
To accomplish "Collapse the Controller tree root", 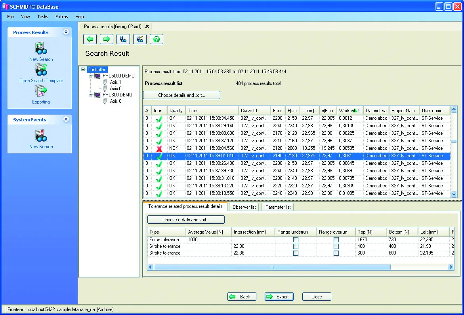I will click(x=83, y=70).
